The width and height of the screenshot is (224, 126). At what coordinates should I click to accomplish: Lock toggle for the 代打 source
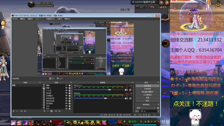pyautogui.click(x=69, y=108)
